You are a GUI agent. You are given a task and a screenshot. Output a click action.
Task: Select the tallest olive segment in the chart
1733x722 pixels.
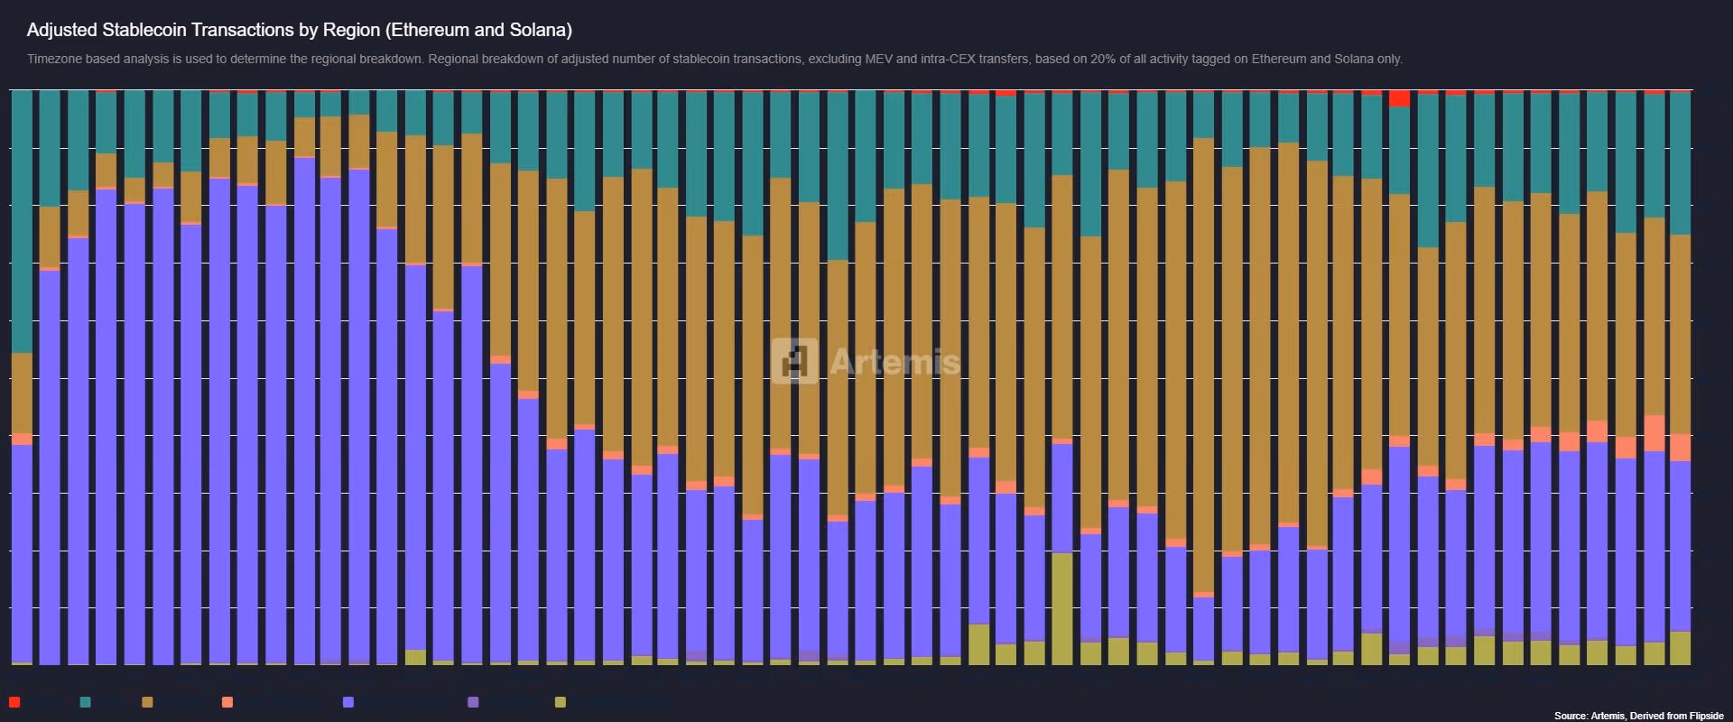coord(1062,608)
